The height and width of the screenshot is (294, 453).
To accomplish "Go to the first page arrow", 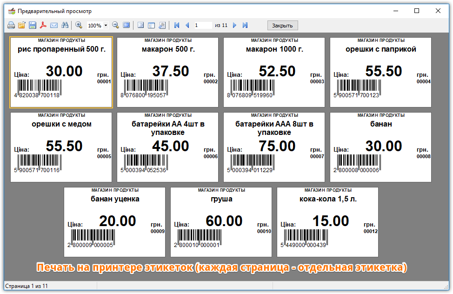I will 177,26.
